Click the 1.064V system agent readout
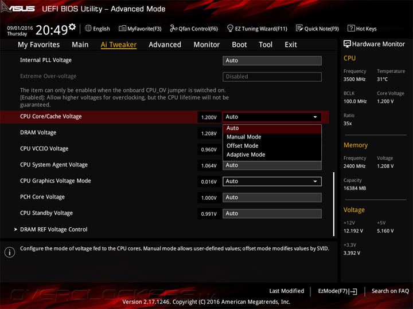This screenshot has height=309, width=413. click(209, 165)
